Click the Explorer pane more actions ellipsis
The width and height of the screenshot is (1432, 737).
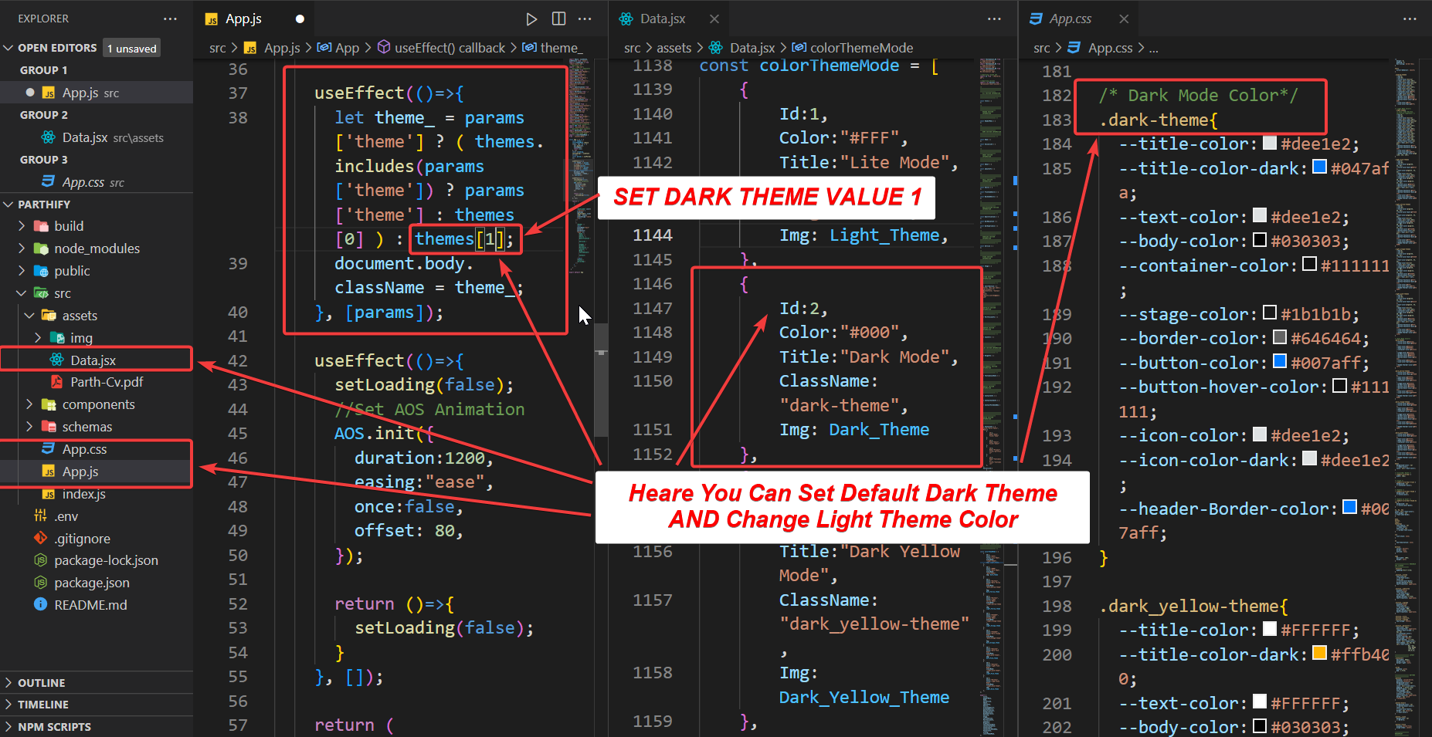pyautogui.click(x=170, y=19)
